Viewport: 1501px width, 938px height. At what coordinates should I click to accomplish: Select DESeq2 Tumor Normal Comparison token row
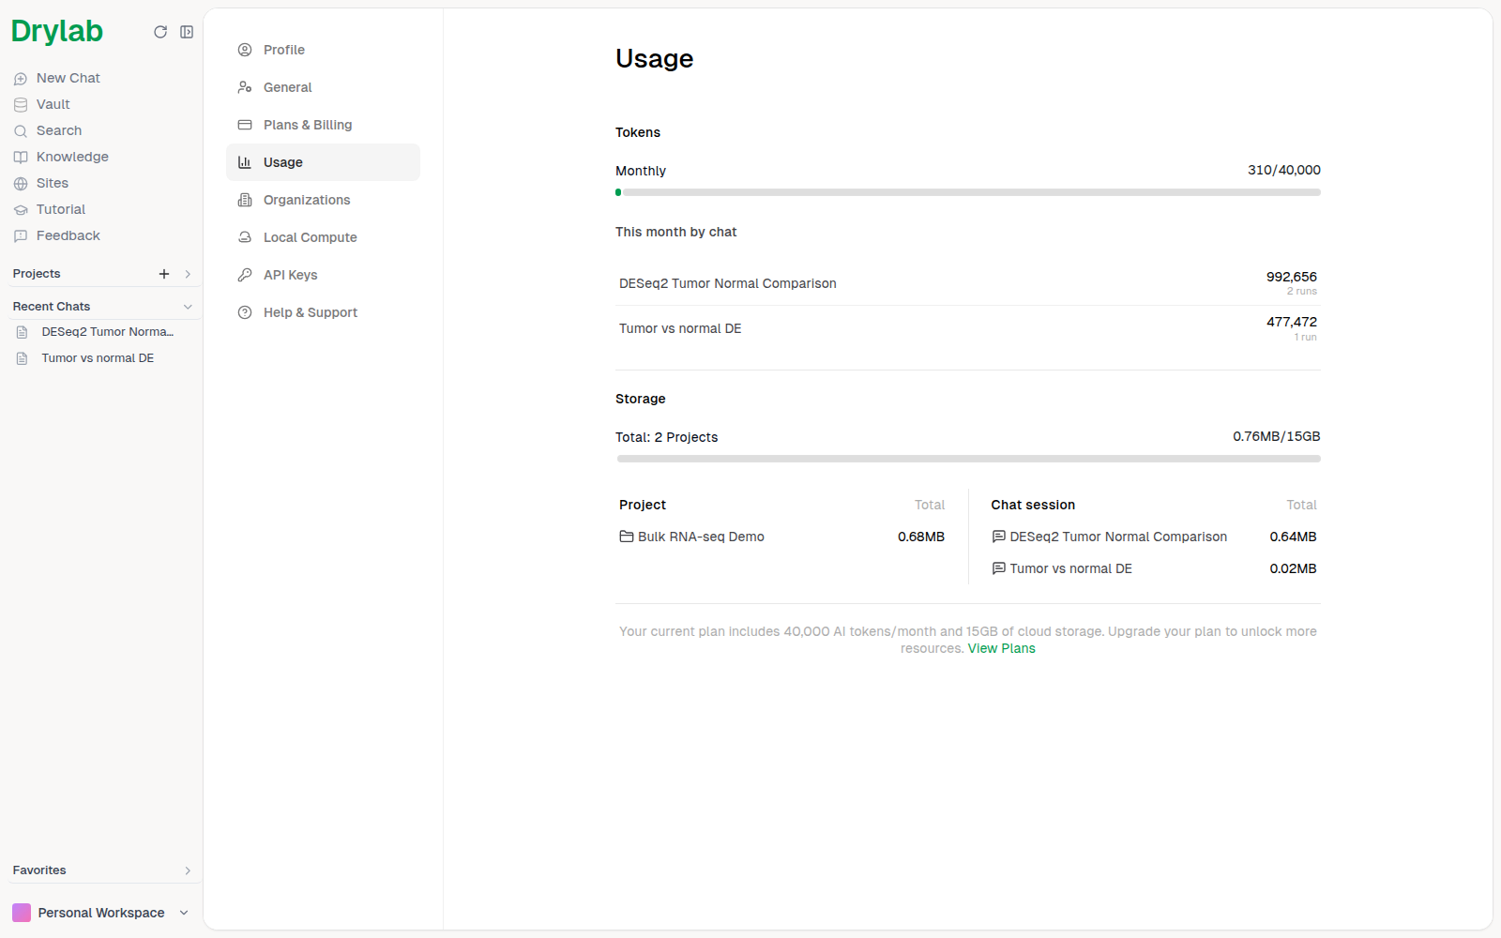tap(968, 283)
